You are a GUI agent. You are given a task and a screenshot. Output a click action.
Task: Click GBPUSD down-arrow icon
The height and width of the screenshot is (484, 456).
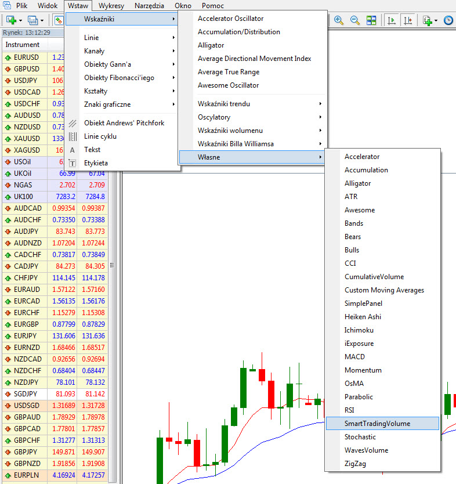pyautogui.click(x=8, y=69)
